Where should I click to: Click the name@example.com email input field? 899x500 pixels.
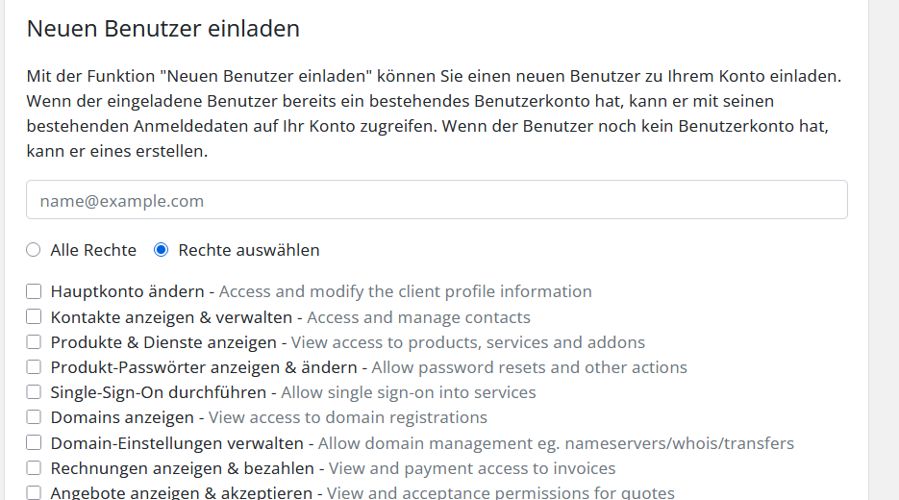tap(437, 201)
